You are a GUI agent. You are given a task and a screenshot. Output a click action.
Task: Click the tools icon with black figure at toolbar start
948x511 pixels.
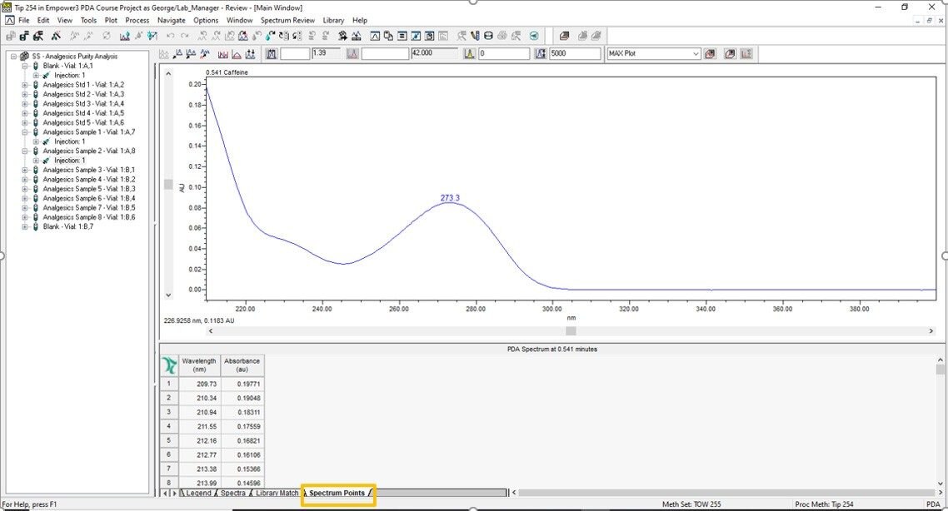pos(38,37)
